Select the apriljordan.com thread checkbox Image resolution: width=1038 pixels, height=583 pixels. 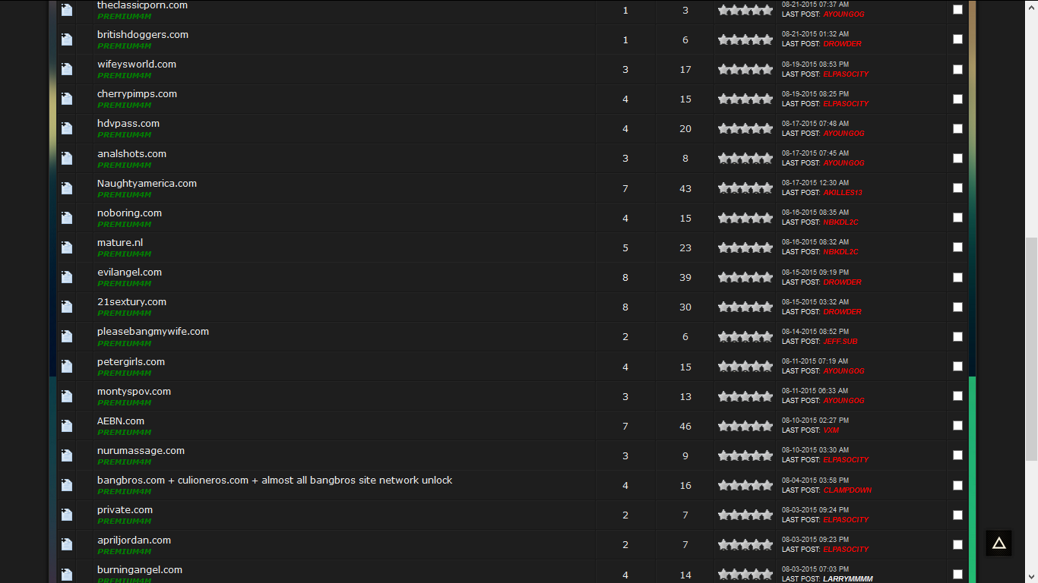[957, 544]
